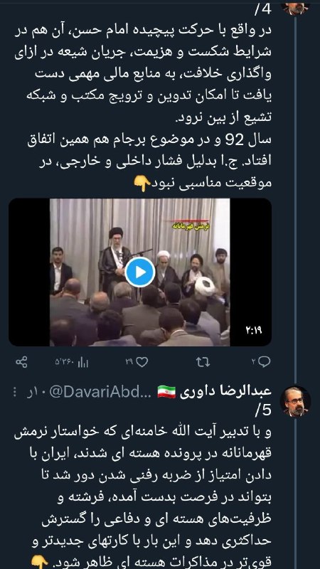Open the video thumbnail of seated audience
The width and height of the screenshot is (320, 569).
pos(140,272)
